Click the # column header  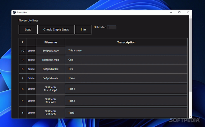23,42
